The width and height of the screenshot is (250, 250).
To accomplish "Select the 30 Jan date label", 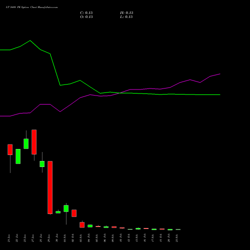I will point(57,238).
